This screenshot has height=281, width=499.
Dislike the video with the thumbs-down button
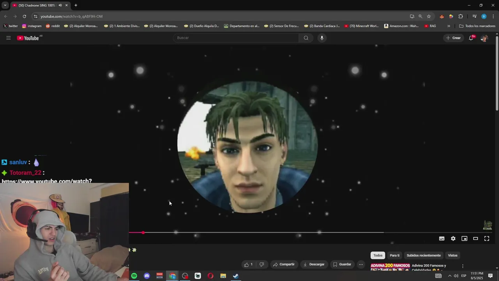[262, 264]
